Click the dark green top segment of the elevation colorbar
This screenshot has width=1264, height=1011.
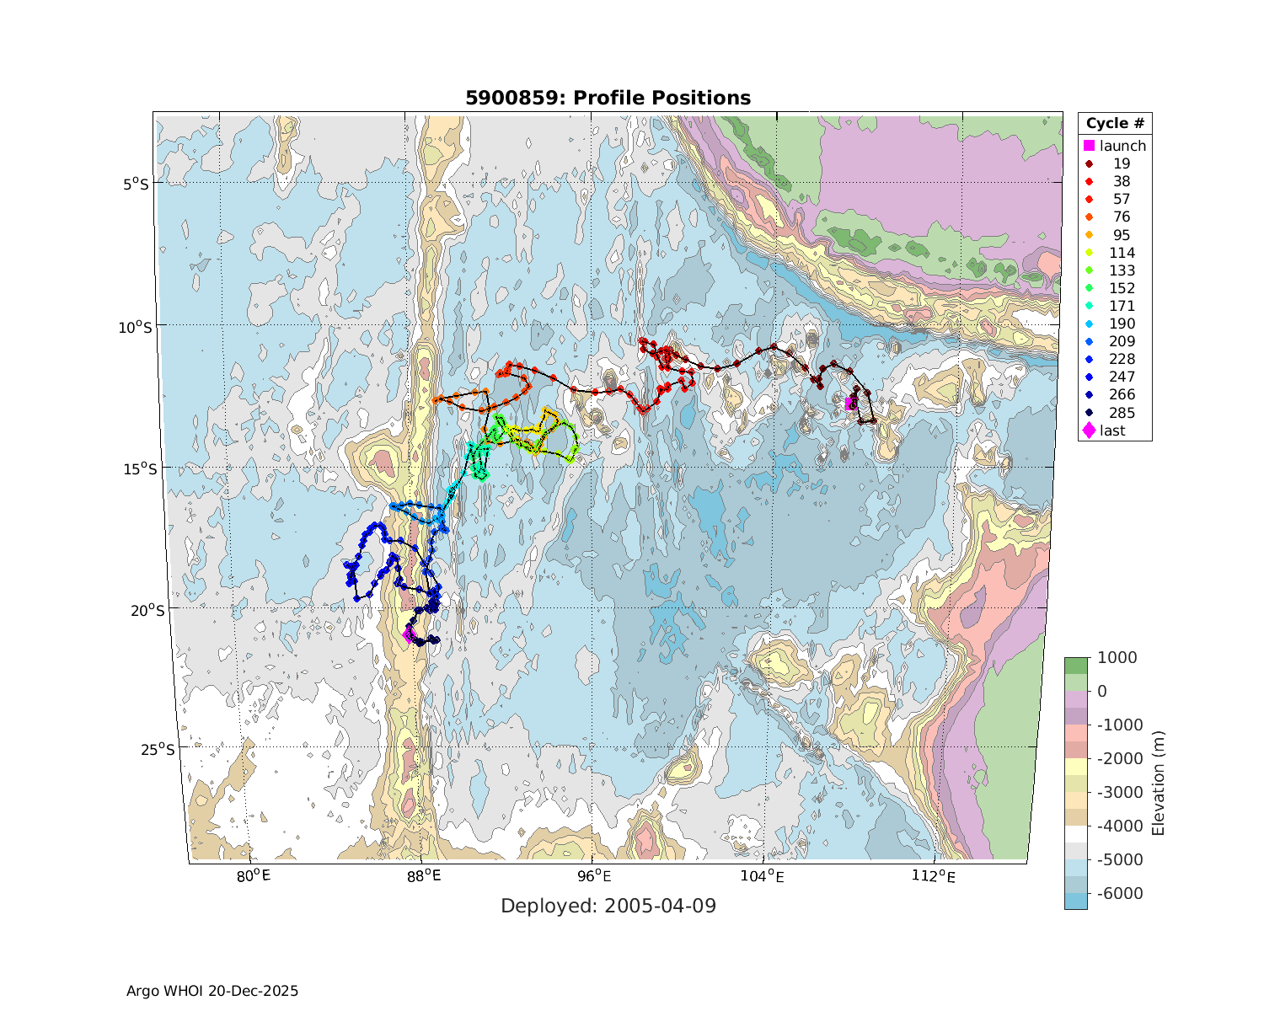(x=1075, y=665)
